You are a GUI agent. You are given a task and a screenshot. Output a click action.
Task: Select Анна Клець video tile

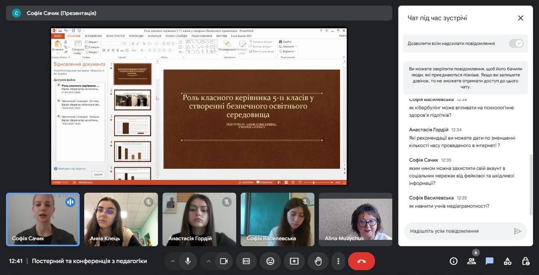click(x=121, y=219)
